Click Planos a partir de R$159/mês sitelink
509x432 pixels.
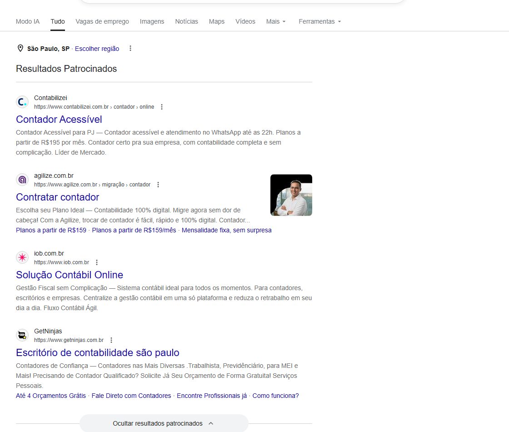(134, 230)
